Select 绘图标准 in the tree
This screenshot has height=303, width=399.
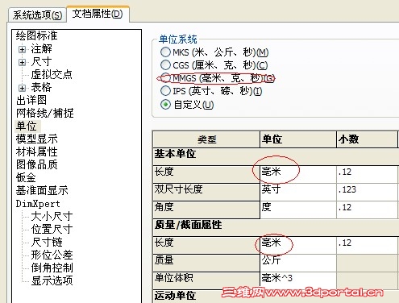click(36, 35)
